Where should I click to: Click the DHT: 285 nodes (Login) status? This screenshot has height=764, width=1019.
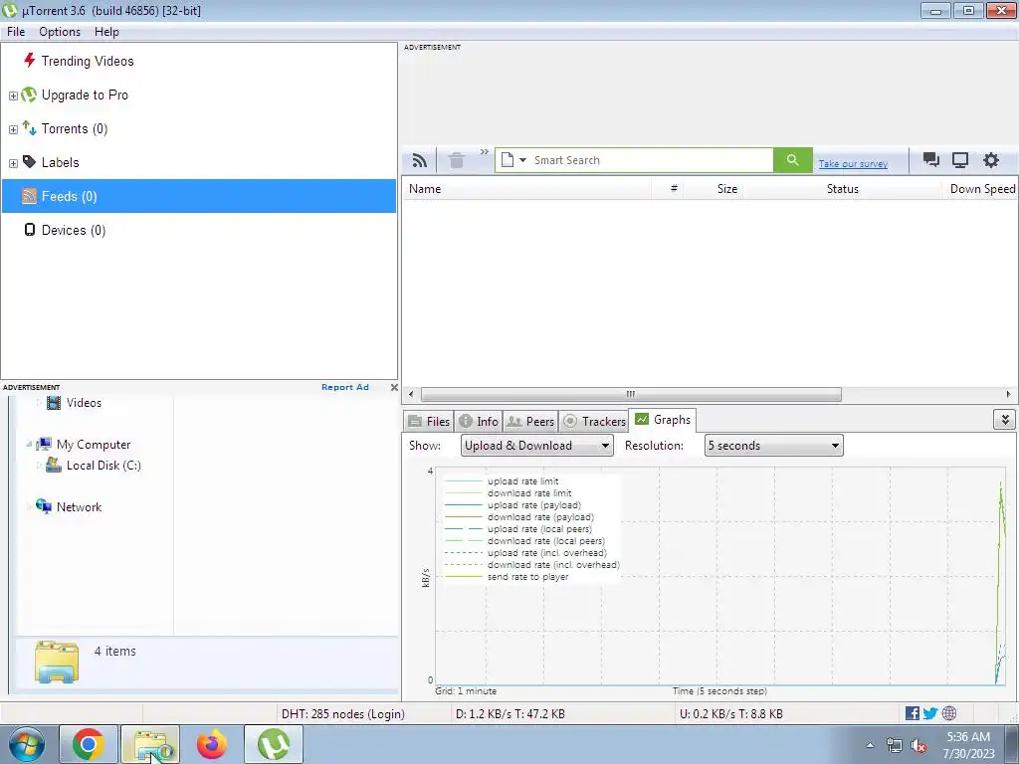pos(342,713)
